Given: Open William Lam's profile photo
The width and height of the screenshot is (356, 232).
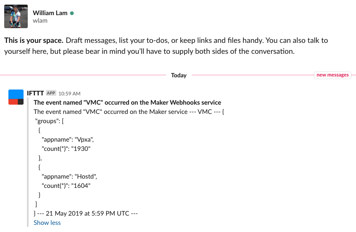Looking at the screenshot, I should [x=16, y=17].
